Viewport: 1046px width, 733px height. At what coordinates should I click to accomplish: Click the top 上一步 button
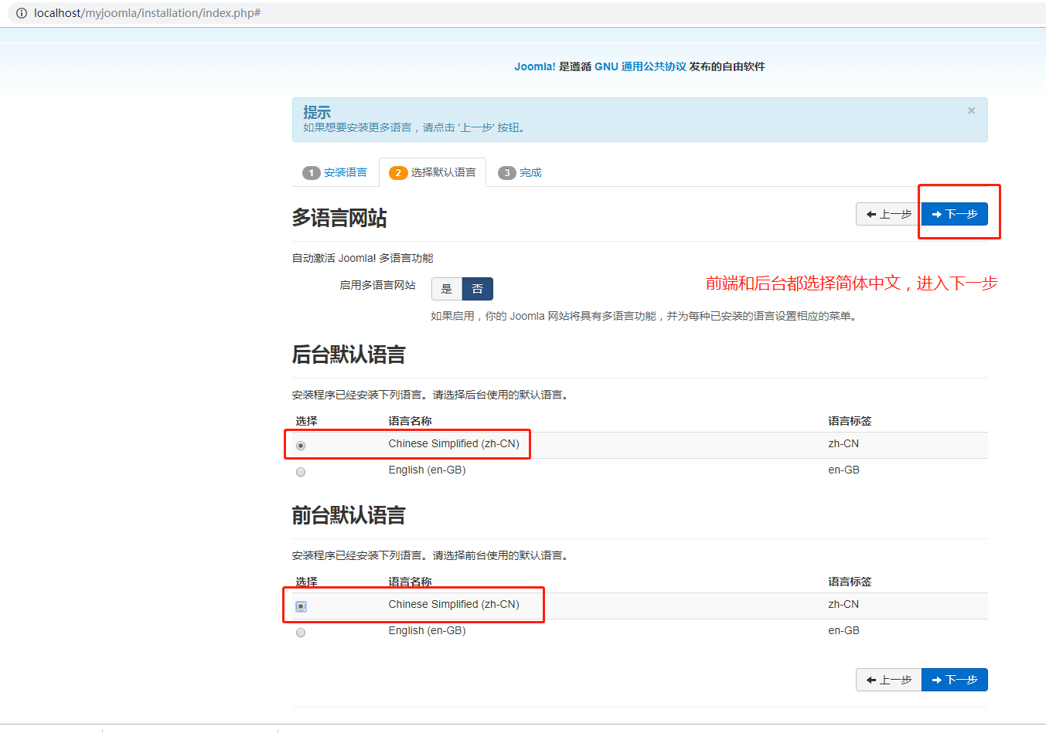[888, 214]
